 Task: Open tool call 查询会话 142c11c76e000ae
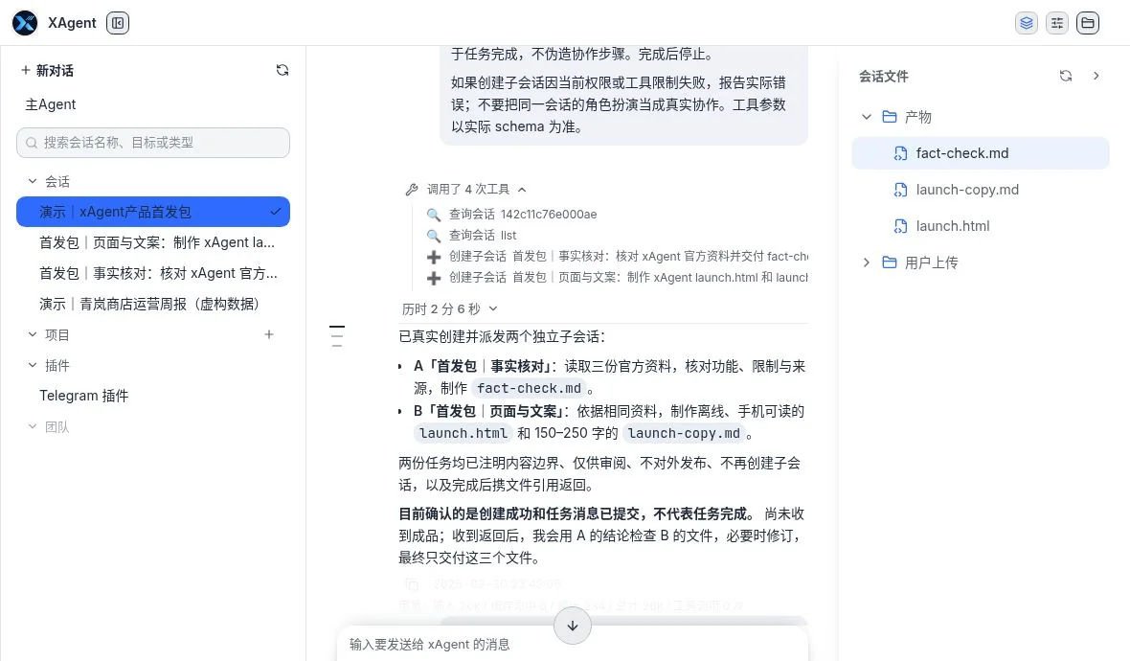pyautogui.click(x=511, y=214)
